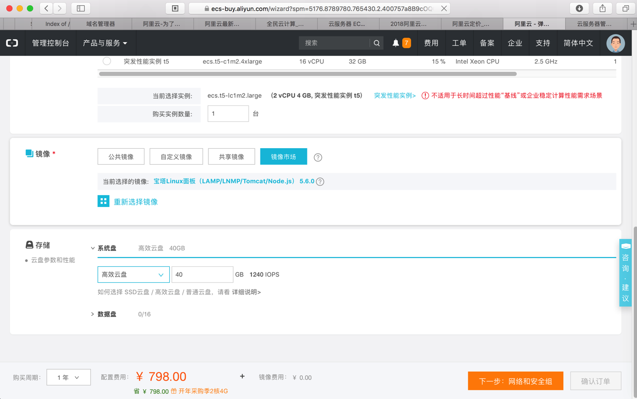The width and height of the screenshot is (637, 399).
Task: Open the user avatar menu
Action: 615,43
